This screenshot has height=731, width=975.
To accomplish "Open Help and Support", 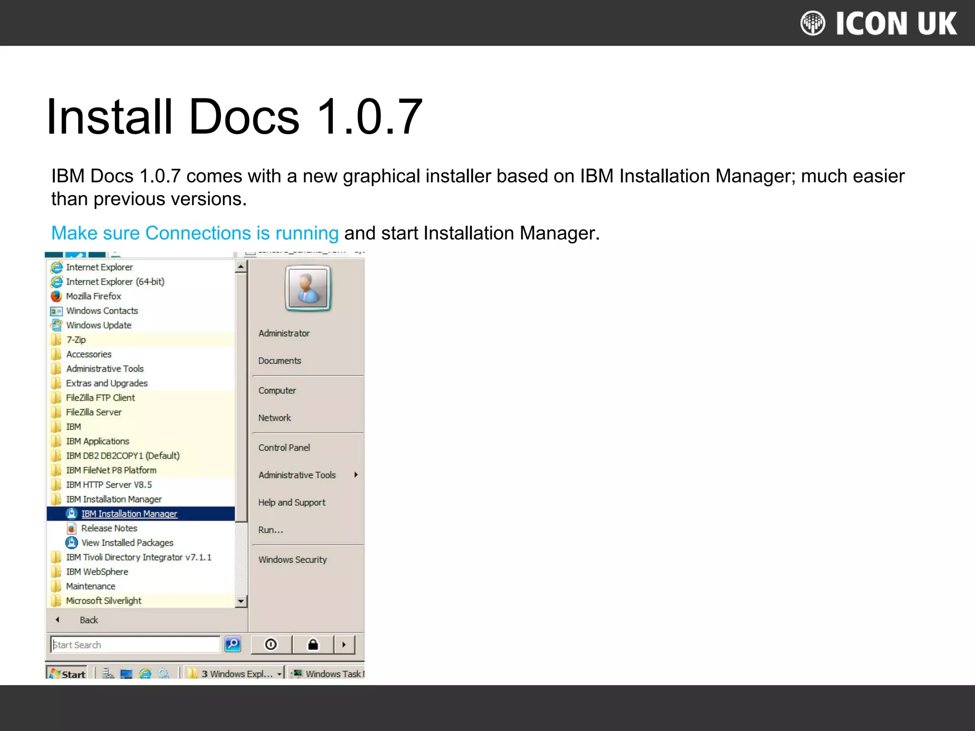I will pyautogui.click(x=292, y=503).
